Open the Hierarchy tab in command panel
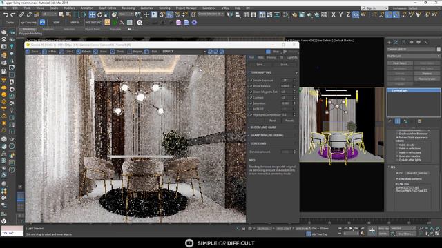 pos(403,42)
